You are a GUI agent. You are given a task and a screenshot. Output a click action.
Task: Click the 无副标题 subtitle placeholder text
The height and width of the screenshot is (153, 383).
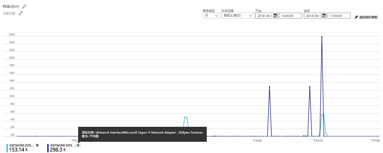[9, 13]
